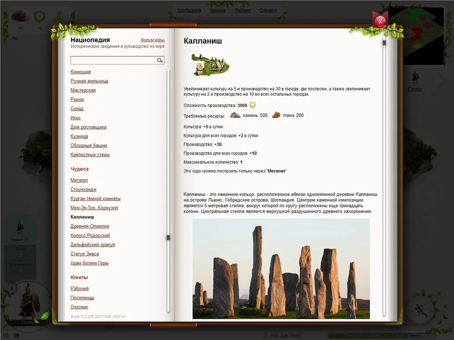454x340 pixels.
Task: Open the Форум игры link
Action: pyautogui.click(x=153, y=40)
